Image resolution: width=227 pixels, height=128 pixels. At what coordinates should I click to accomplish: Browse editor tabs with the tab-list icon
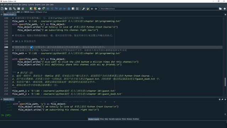tap(1, 15)
